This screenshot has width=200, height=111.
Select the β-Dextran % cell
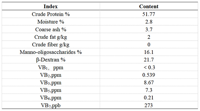[51, 60]
